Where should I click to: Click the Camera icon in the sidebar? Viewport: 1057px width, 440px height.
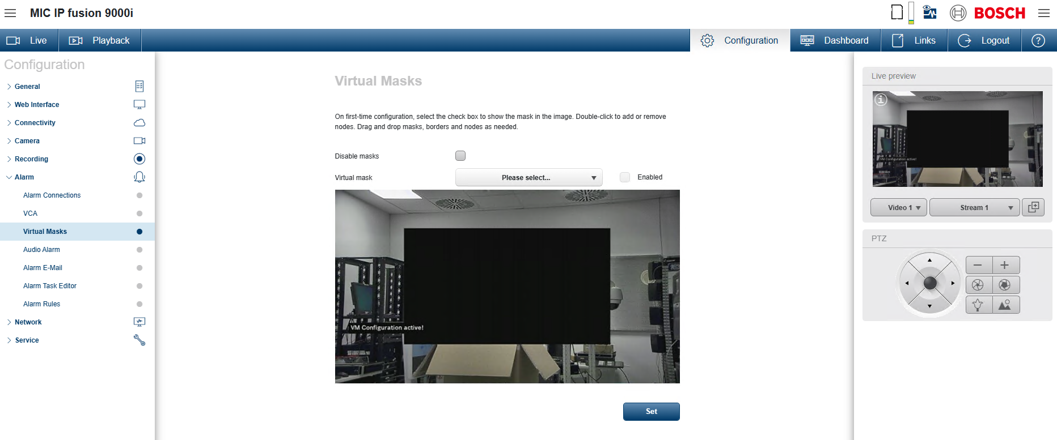(139, 140)
